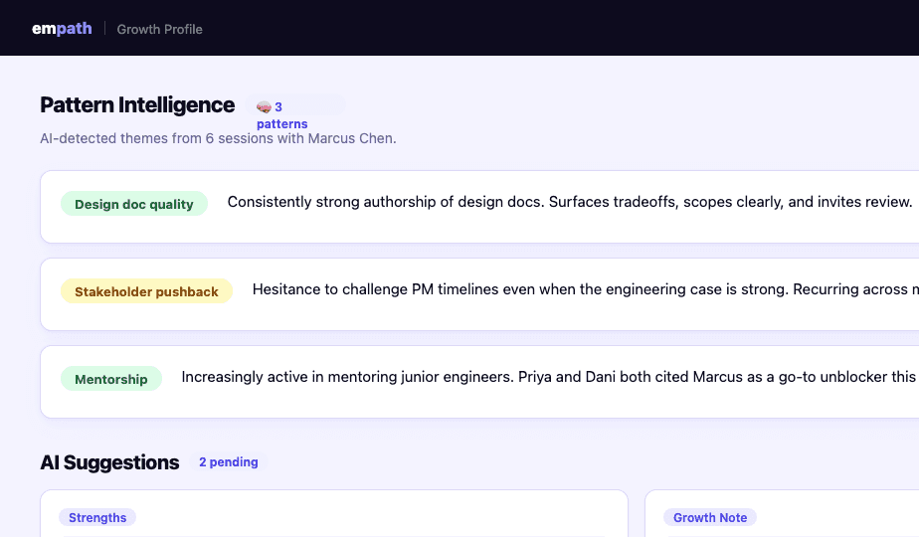Click the "2 pending" suggestions badge
Image resolution: width=919 pixels, height=537 pixels.
(x=228, y=462)
